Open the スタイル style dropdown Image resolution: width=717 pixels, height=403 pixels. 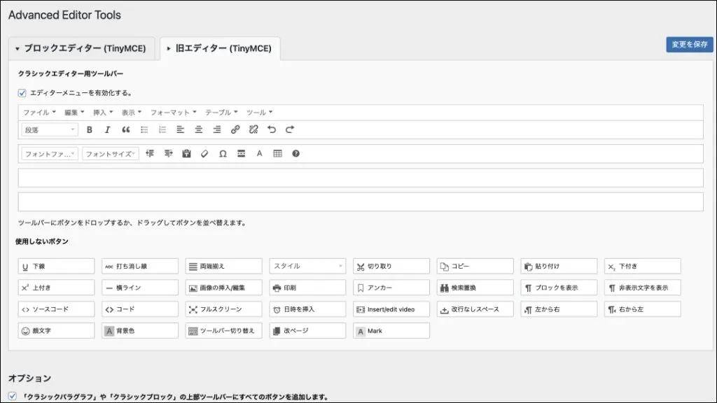click(x=307, y=266)
